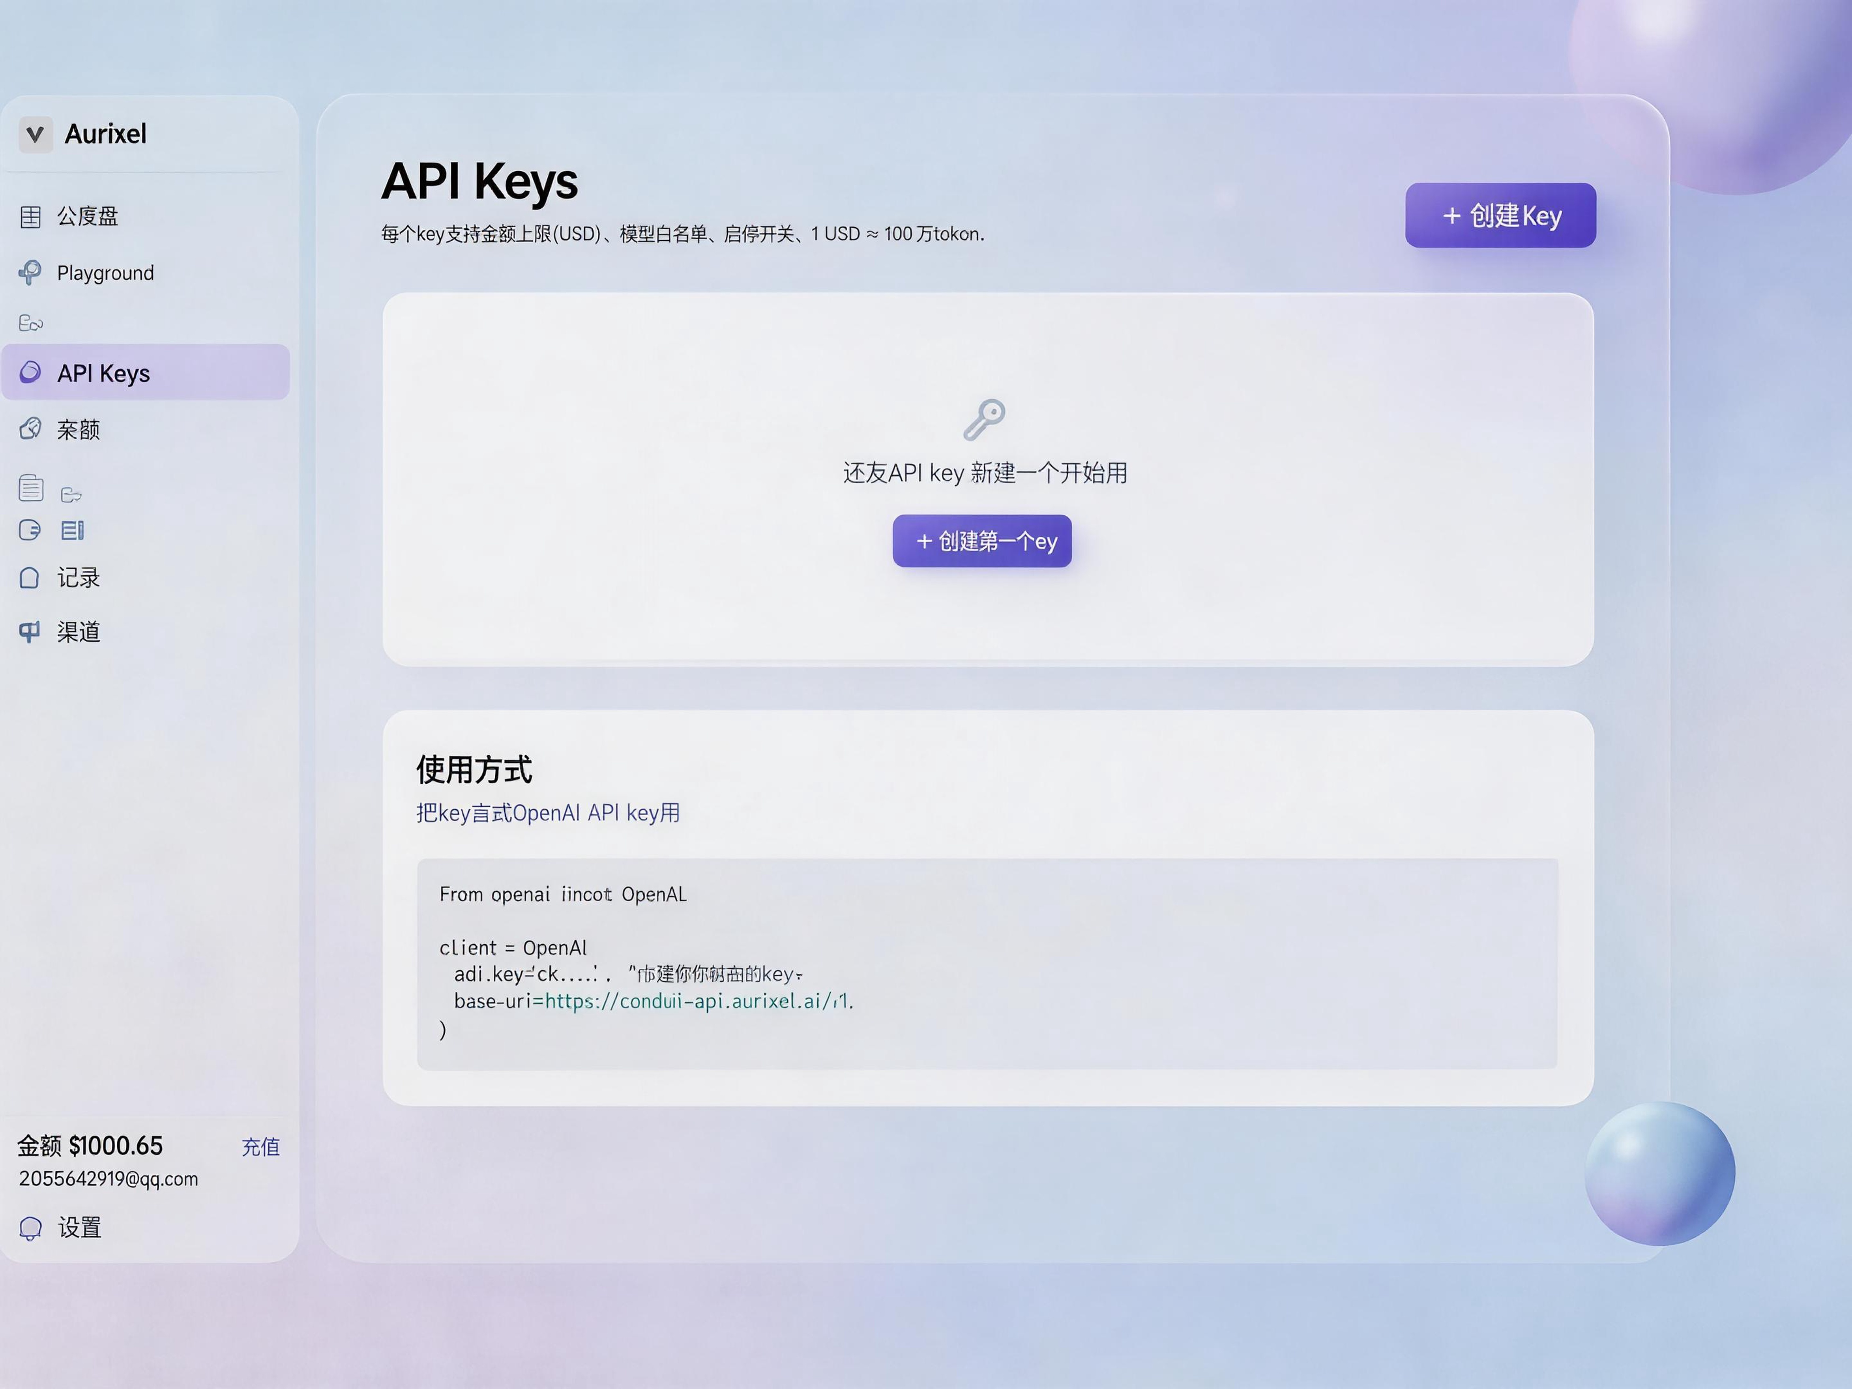Select API Keys in the sidebar

tap(146, 373)
